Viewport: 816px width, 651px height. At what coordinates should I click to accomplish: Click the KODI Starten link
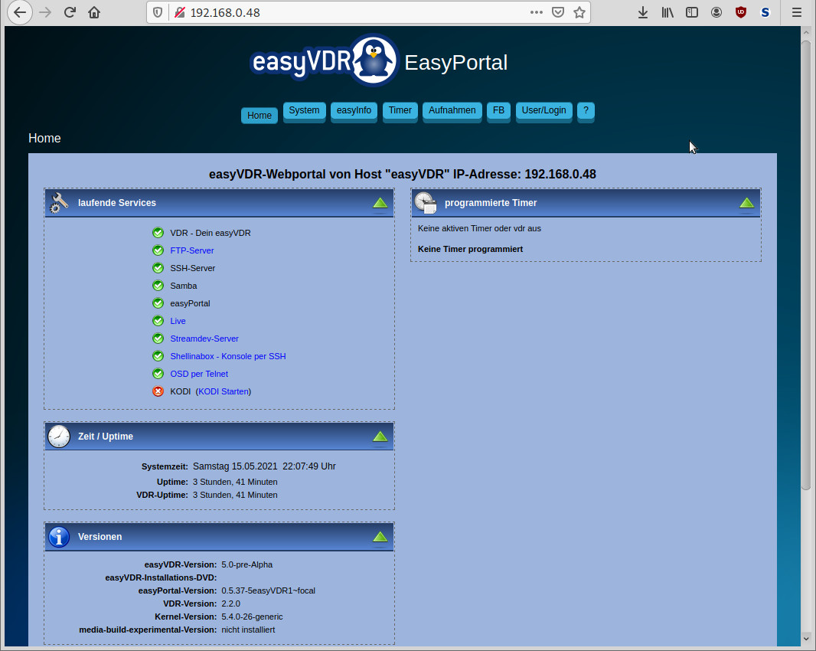click(x=224, y=391)
